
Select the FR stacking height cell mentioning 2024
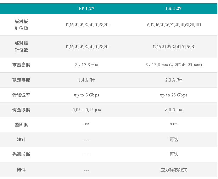point(174,65)
